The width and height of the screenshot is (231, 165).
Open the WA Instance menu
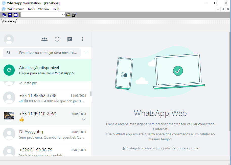pos(16,9)
